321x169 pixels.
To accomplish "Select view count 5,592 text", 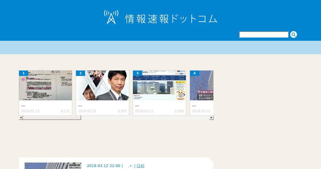I will 122,111.
